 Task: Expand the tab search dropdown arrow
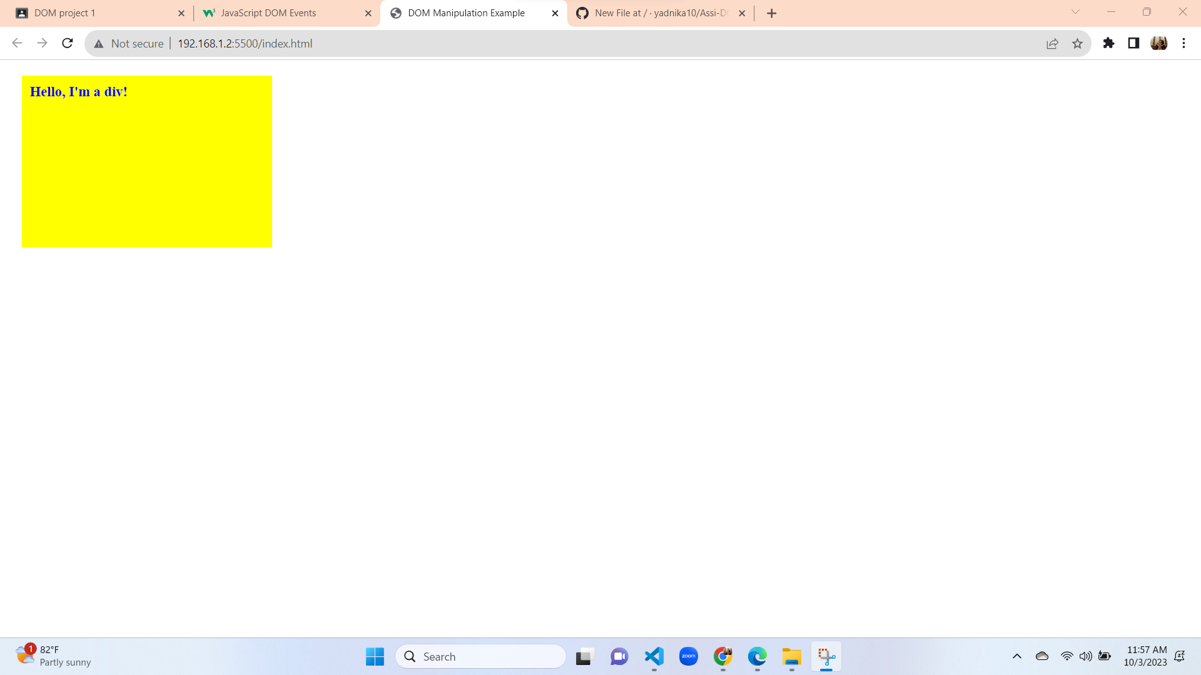1075,12
